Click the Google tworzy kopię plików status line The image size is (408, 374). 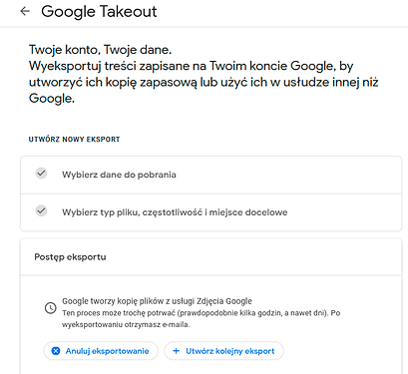[157, 301]
